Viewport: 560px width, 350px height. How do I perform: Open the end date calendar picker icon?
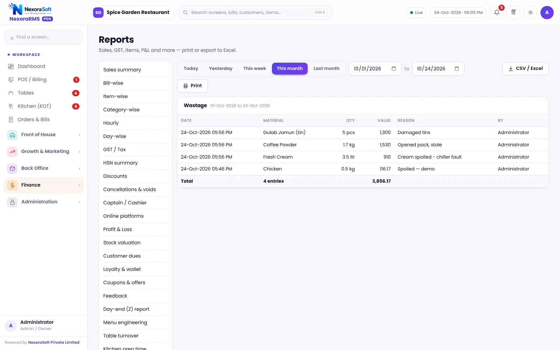457,69
